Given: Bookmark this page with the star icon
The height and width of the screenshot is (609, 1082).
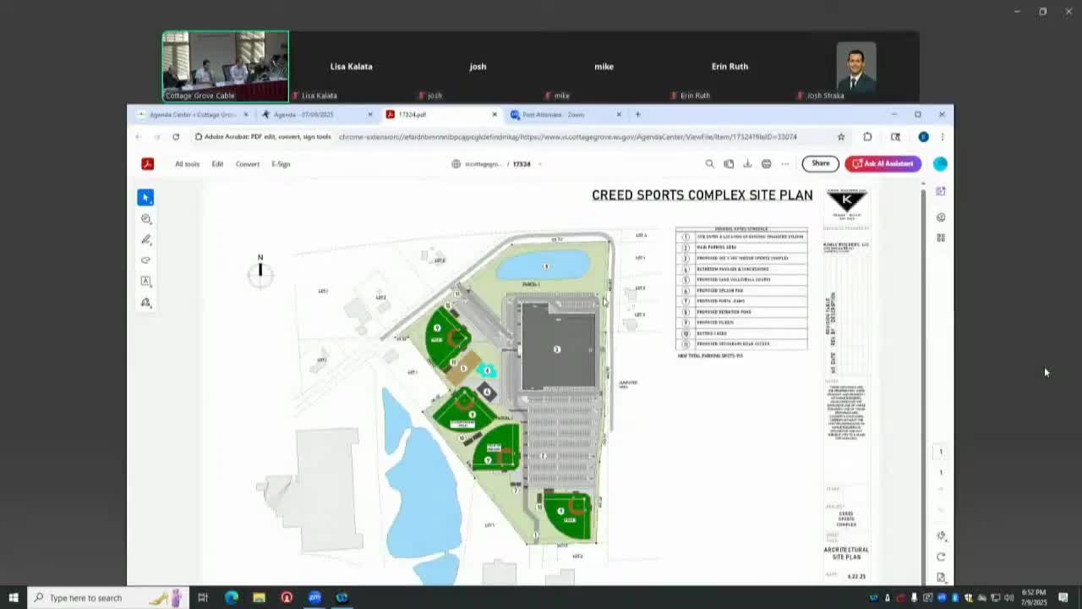Looking at the screenshot, I should click(840, 137).
